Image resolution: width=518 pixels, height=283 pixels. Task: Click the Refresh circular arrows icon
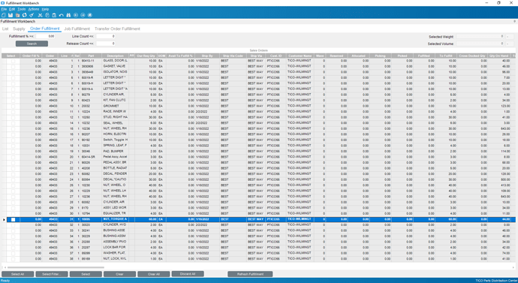point(25,15)
